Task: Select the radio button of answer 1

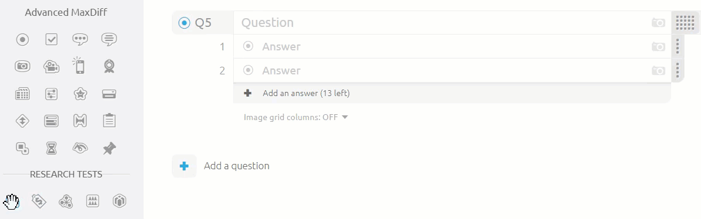Action: pos(248,46)
